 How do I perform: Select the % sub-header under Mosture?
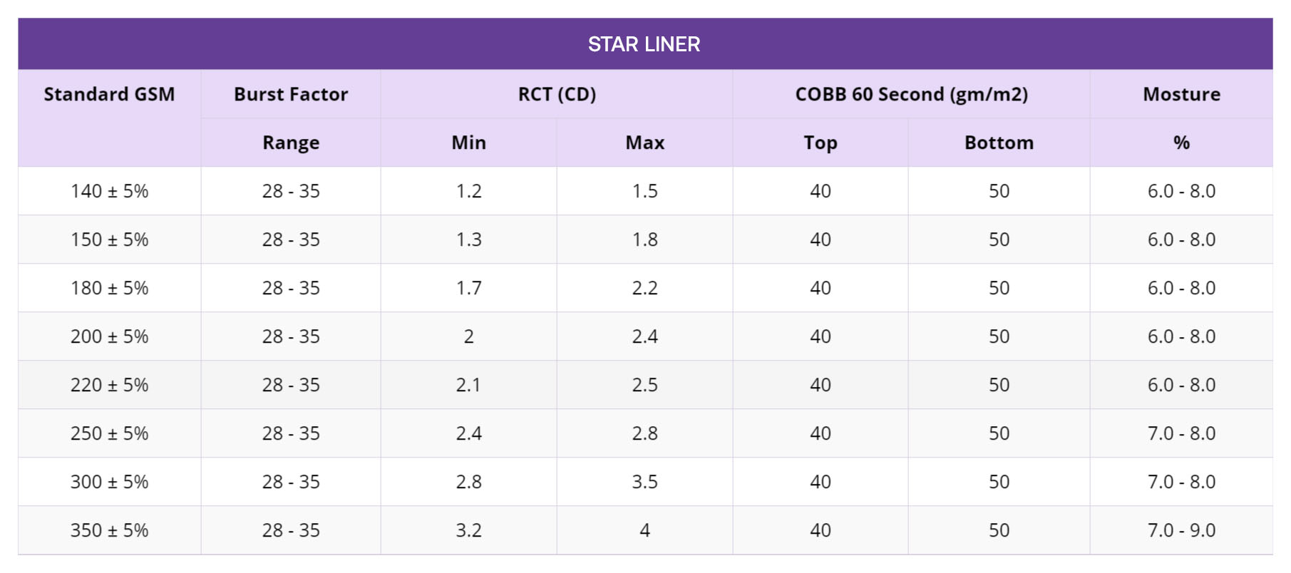click(1181, 143)
